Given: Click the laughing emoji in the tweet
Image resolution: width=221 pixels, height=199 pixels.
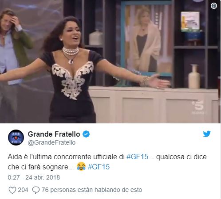Looking at the screenshot, I should click(81, 166).
